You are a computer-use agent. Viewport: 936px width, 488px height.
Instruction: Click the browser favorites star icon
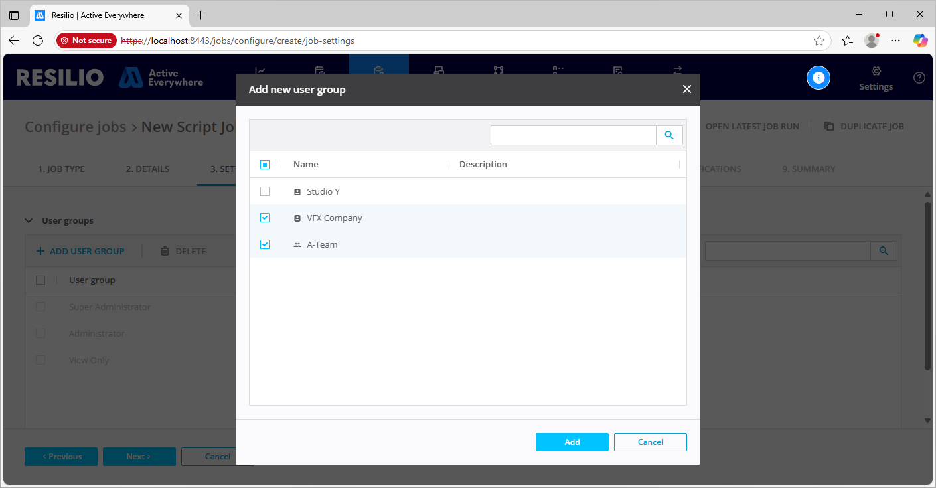tap(819, 41)
